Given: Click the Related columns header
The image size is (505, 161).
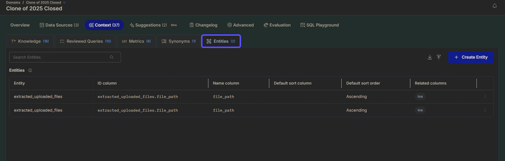Looking at the screenshot, I should pos(430,83).
